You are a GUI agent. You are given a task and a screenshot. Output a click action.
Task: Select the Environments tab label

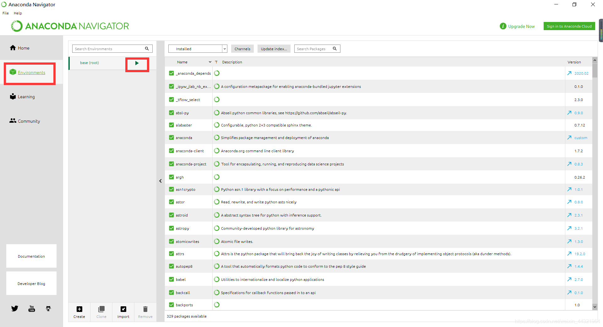pyautogui.click(x=31, y=72)
